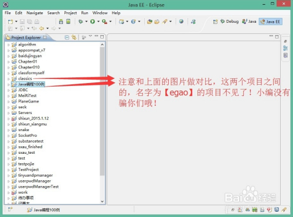Minimize the editor area
This screenshot has height=217, width=293.
point(271,36)
